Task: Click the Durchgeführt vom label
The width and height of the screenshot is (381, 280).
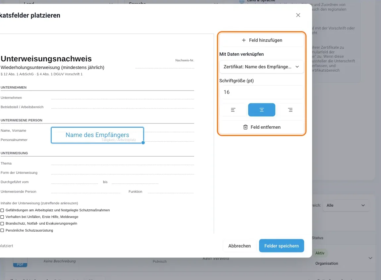Action: point(15,182)
